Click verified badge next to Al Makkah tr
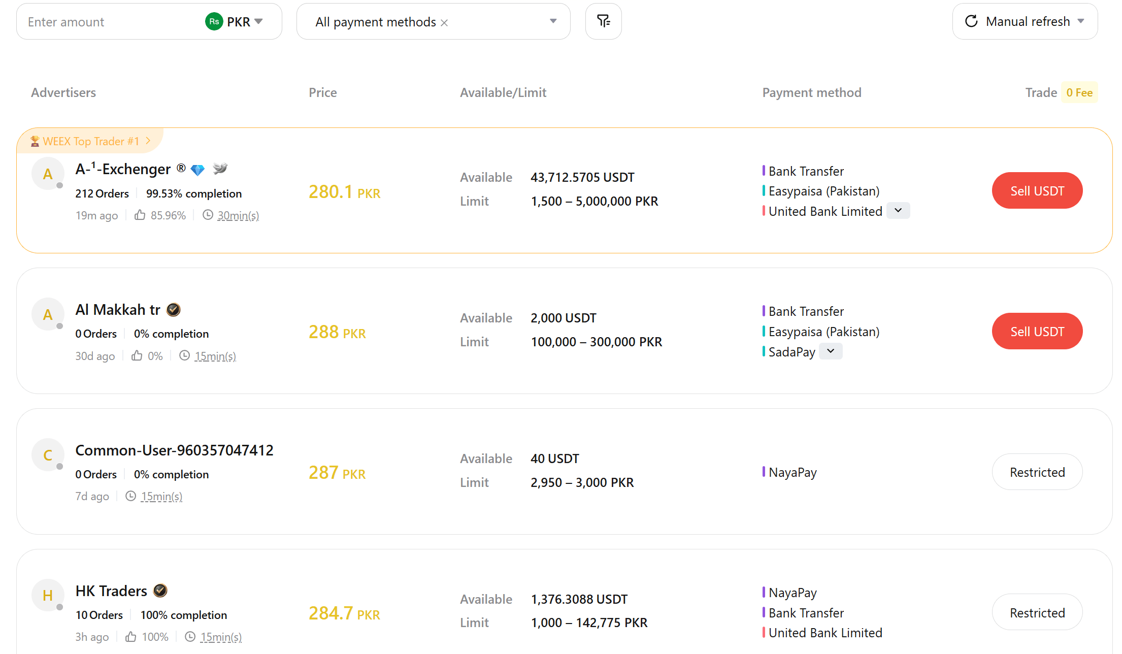1122x654 pixels. [174, 310]
